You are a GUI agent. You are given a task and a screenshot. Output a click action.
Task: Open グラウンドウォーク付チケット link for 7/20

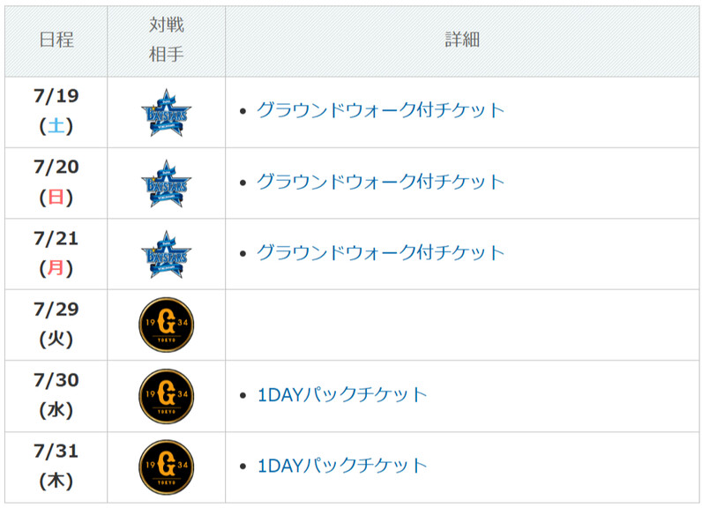coord(381,182)
